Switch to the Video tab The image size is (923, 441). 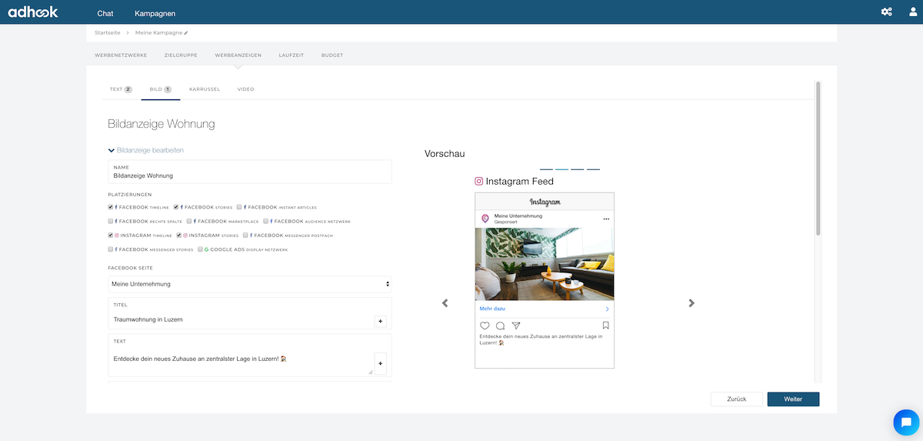pos(245,89)
